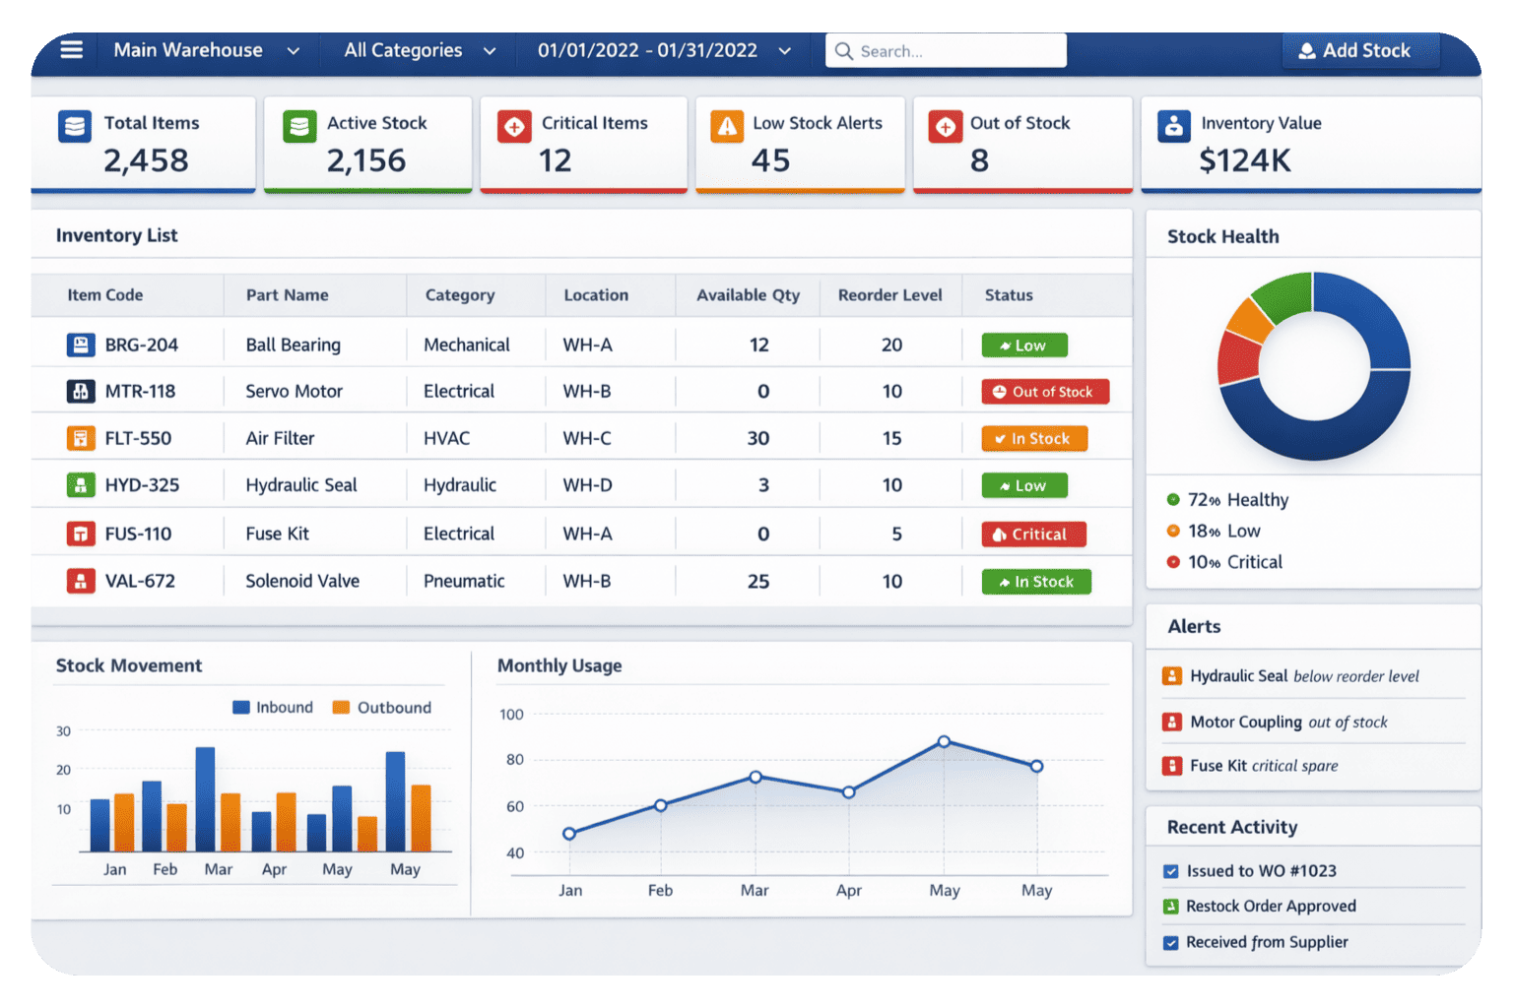Image resolution: width=1513 pixels, height=1008 pixels.
Task: Click the BRG-204 item code icon
Action: coord(82,344)
